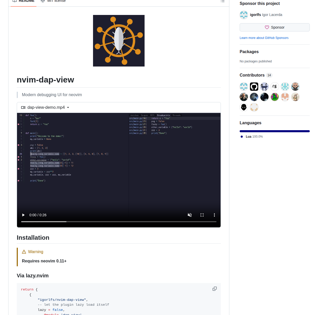Click the nvim-dap-view logo image
The width and height of the screenshot is (318, 315).
point(119,41)
